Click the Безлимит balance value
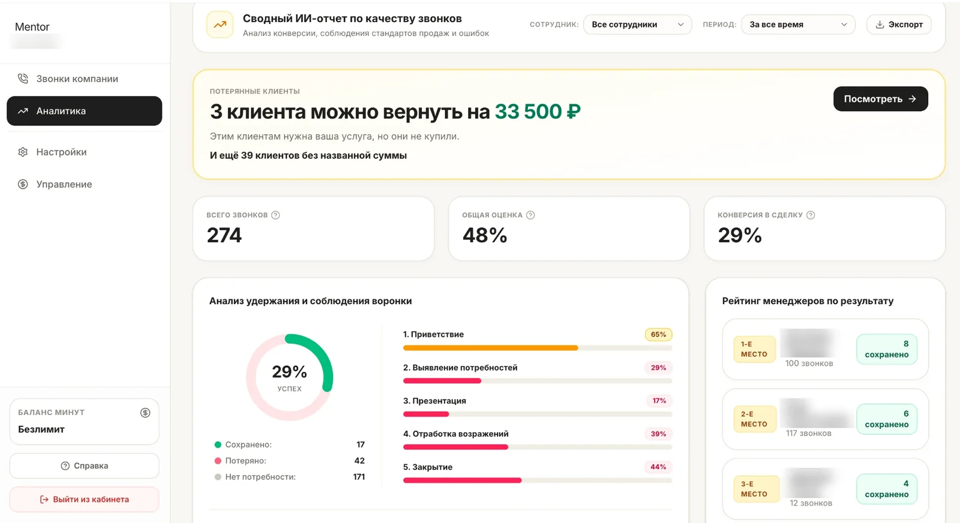The height and width of the screenshot is (523, 960). (41, 429)
